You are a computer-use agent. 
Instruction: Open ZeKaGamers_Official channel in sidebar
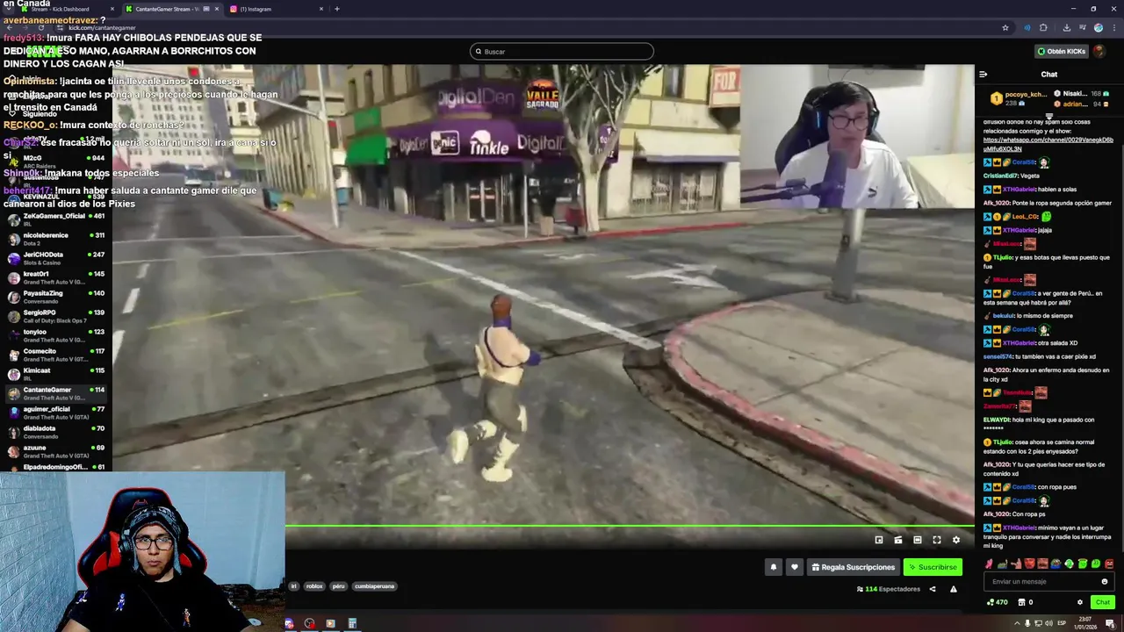tap(56, 219)
